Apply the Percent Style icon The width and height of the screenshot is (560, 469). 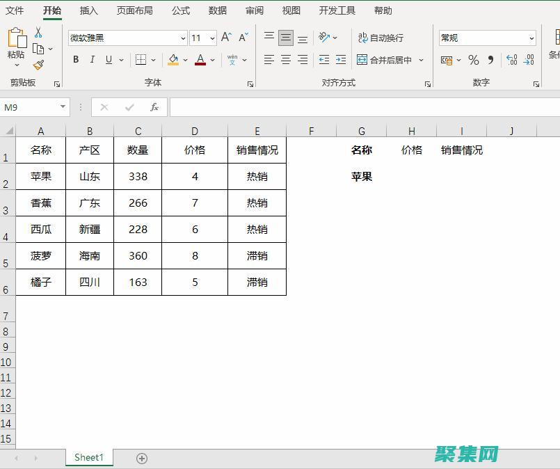pyautogui.click(x=473, y=61)
